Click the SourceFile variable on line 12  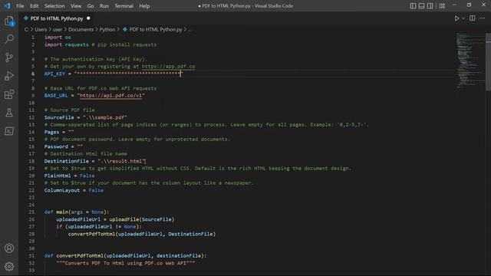click(x=59, y=117)
